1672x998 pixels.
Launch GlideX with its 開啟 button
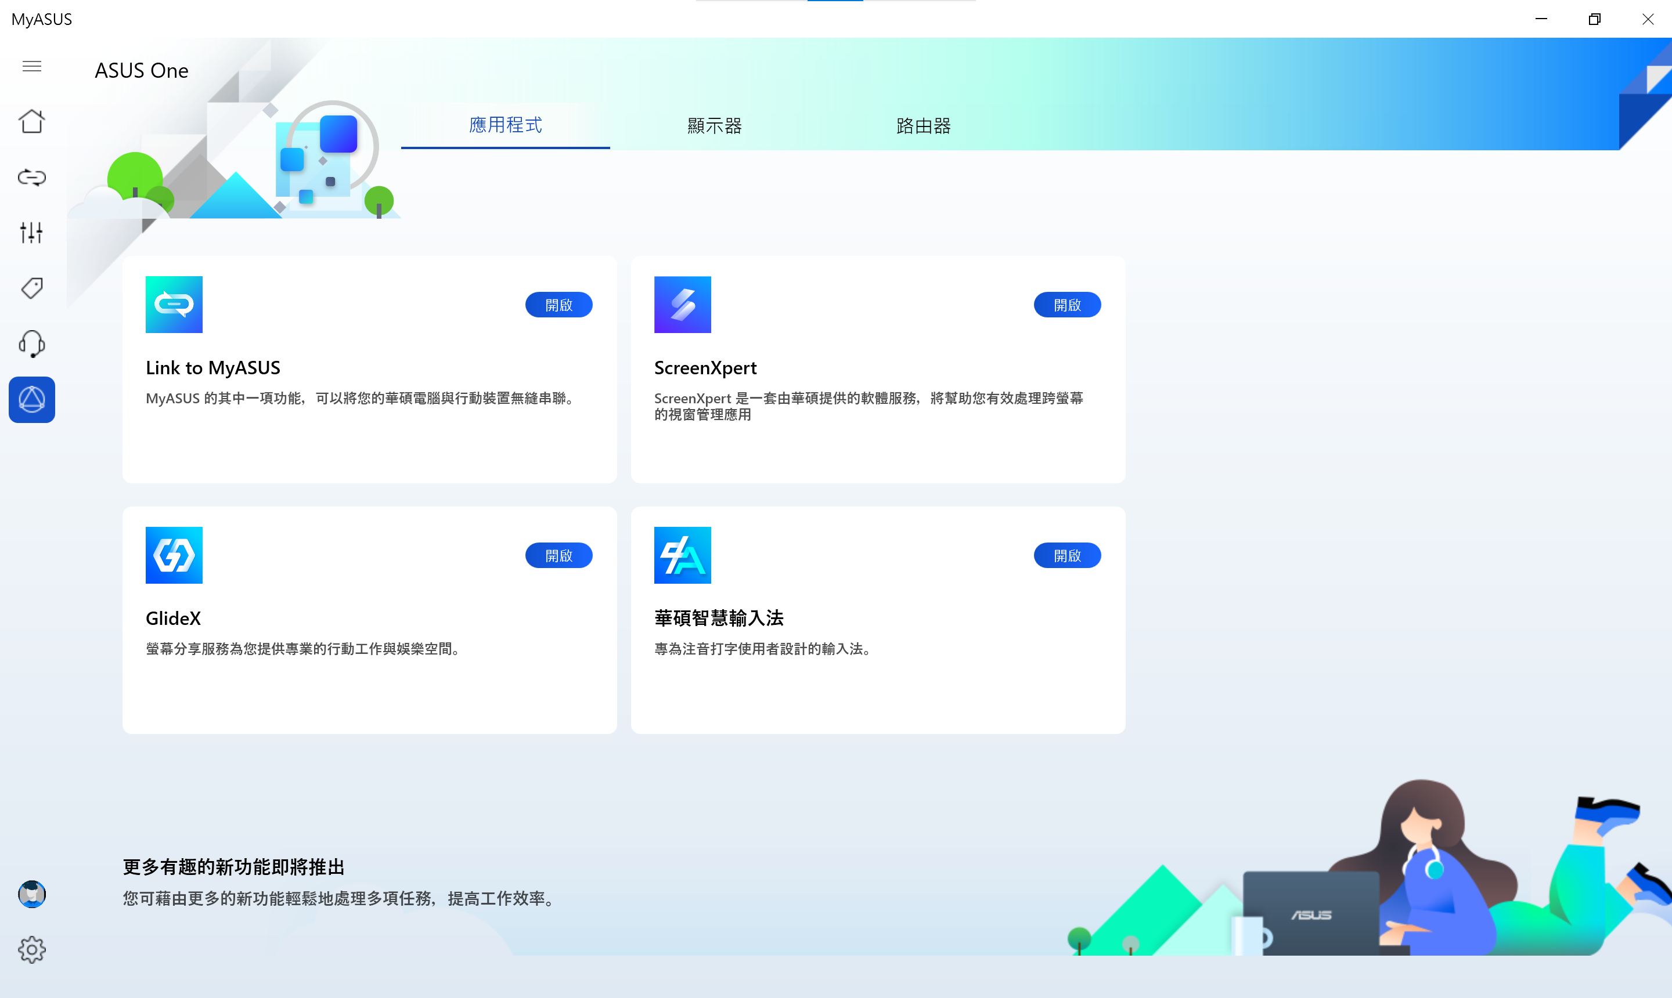coord(558,555)
